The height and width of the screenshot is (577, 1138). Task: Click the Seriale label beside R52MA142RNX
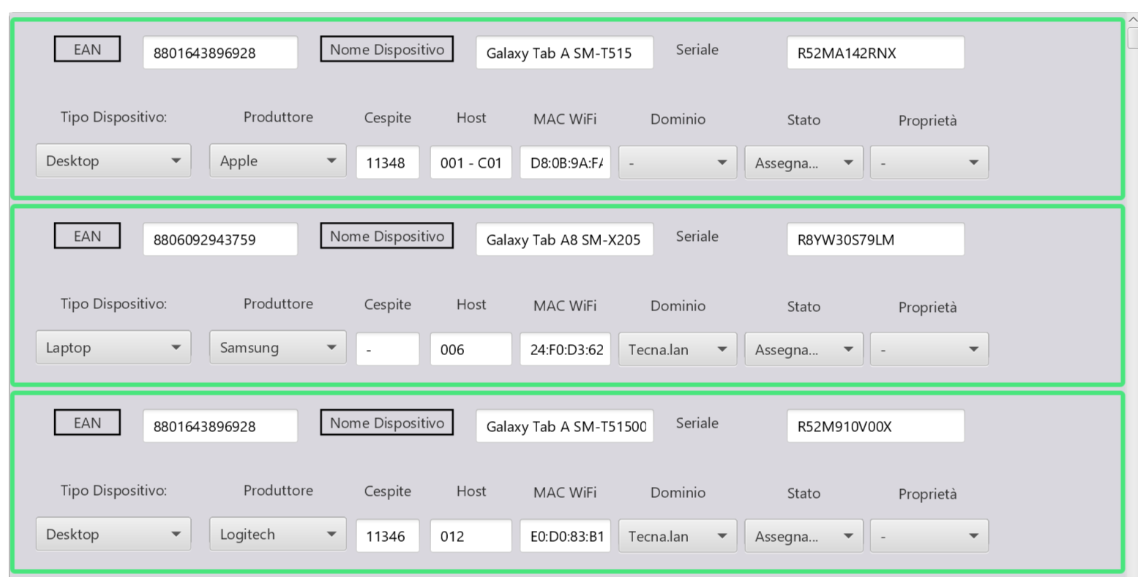pyautogui.click(x=697, y=50)
